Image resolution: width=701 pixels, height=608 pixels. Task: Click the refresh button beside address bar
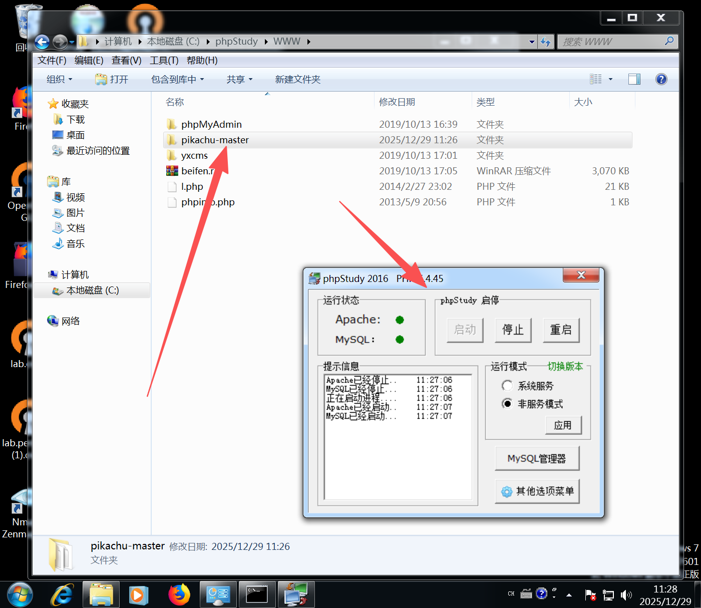(x=545, y=42)
